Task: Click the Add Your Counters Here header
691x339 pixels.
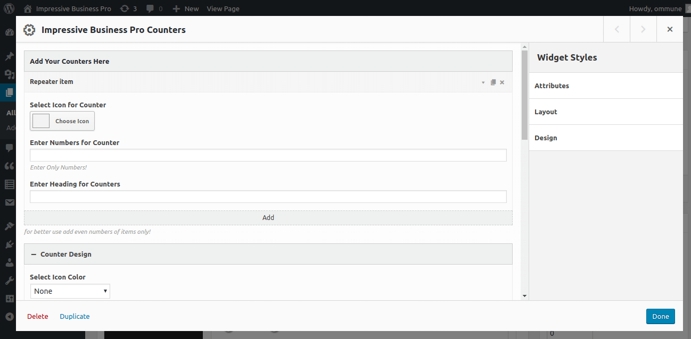Action: [268, 61]
